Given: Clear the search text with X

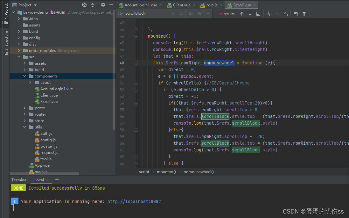Looking at the screenshot, I should click(173, 14).
